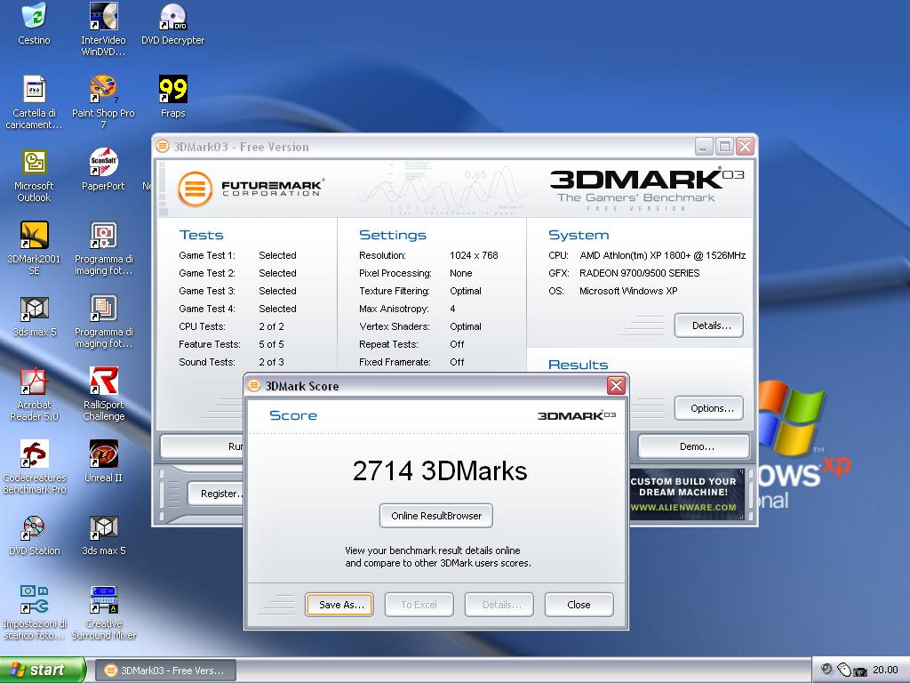Image resolution: width=910 pixels, height=683 pixels.
Task: Select the 3ds max 5 icon beside 3DMark2001
Action: pyautogui.click(x=34, y=317)
